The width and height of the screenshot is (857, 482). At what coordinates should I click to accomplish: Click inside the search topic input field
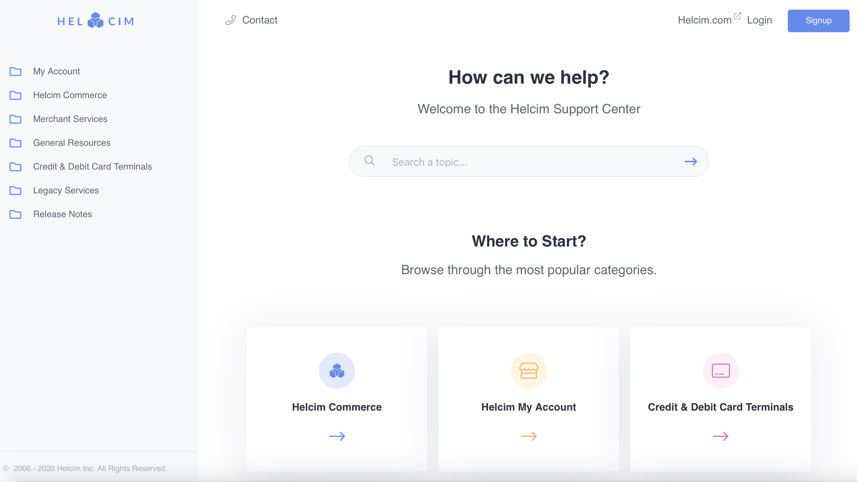(x=529, y=162)
